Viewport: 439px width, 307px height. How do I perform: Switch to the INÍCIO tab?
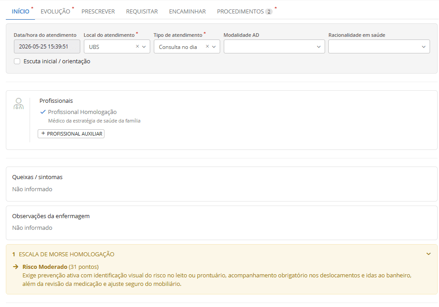point(21,12)
